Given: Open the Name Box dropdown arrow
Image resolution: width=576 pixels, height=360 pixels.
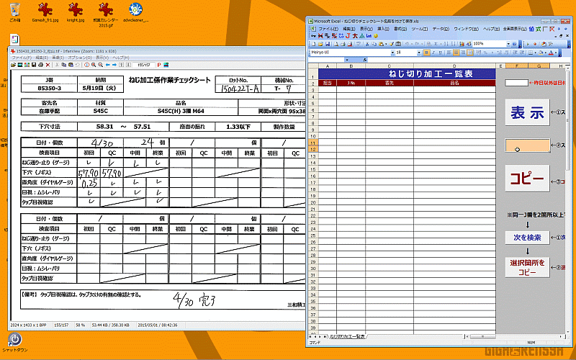Looking at the screenshot, I should click(347, 60).
